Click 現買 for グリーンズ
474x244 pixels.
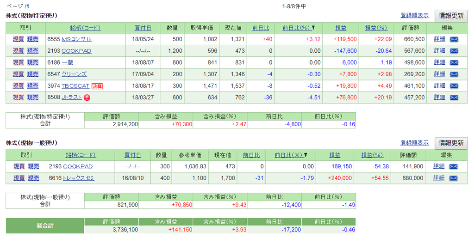click(19, 74)
